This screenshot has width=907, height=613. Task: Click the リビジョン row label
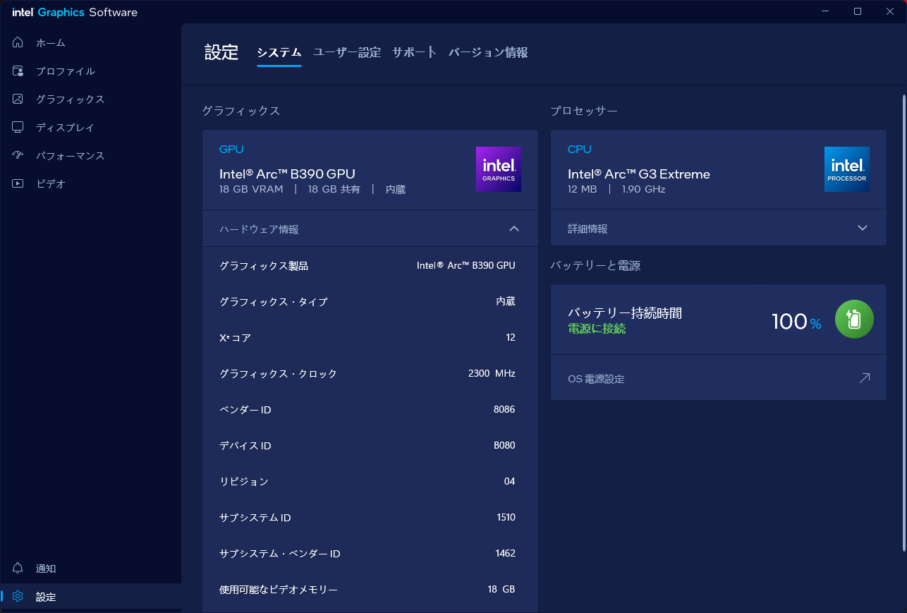244,482
